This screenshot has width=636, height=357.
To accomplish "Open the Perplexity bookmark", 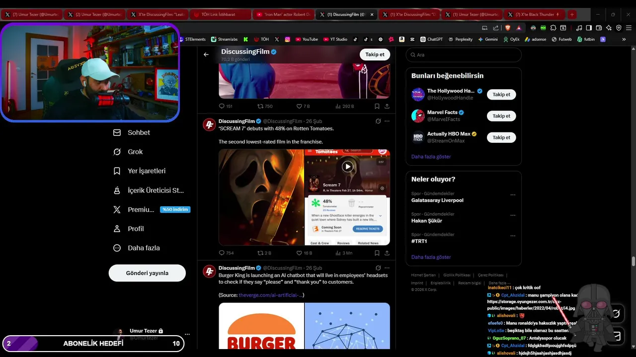I will 460,39.
